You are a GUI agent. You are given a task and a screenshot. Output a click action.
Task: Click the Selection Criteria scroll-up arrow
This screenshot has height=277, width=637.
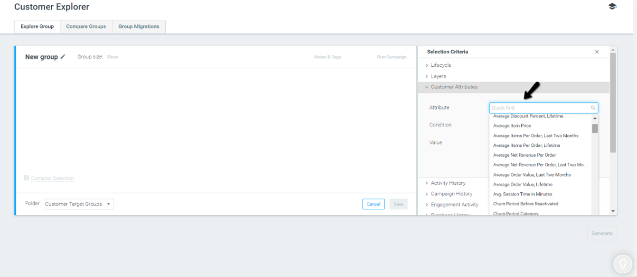point(613,49)
